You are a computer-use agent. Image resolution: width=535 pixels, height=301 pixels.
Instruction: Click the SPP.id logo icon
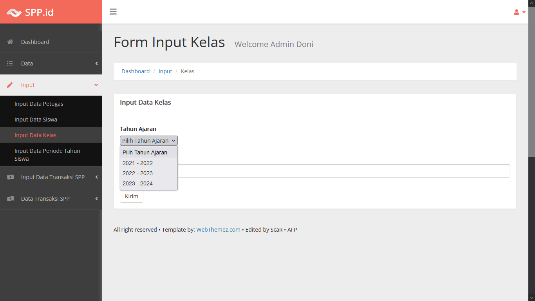point(14,13)
